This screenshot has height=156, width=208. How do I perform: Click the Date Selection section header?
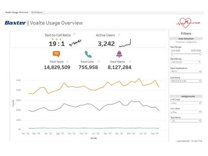pyautogui.click(x=186, y=39)
